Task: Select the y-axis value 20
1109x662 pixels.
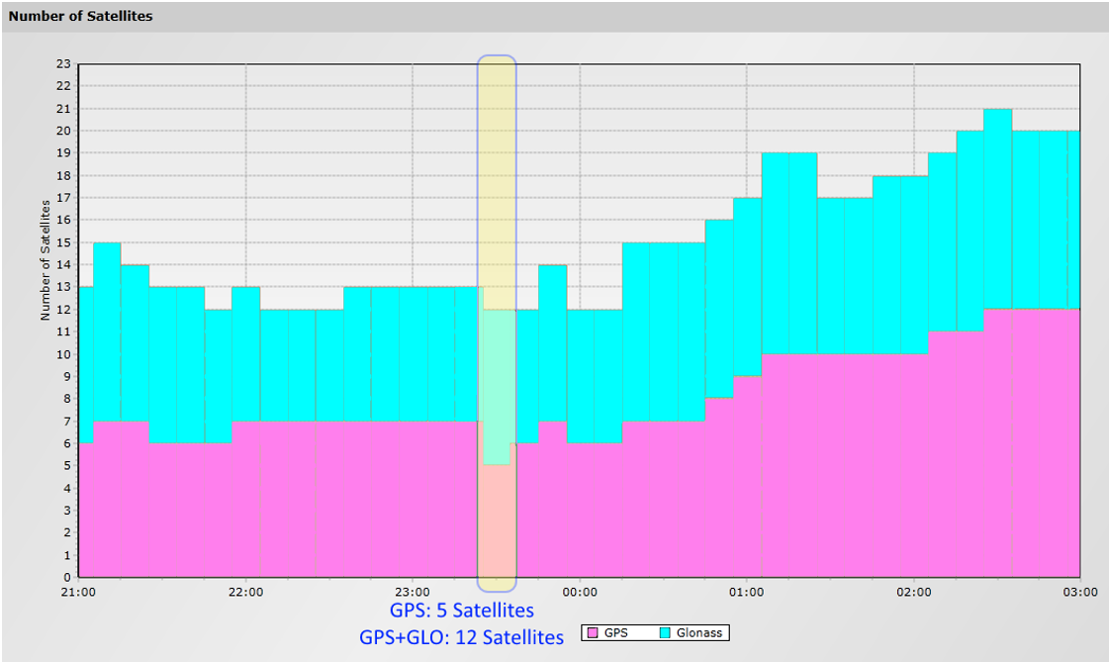Action: [64, 131]
